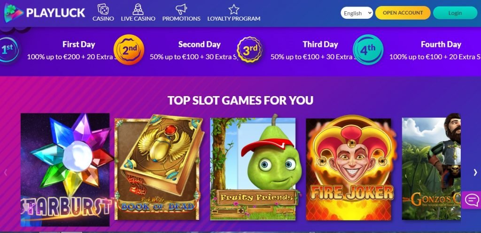Go back with the carousel left arrow
Viewport: 481px width, 233px height.
pos(5,173)
